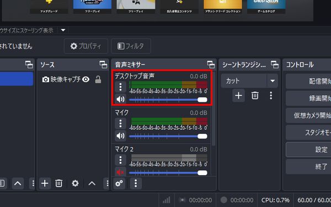Open the scaling display dropdown arrow
Screen dimensions: 331x207
63,30
